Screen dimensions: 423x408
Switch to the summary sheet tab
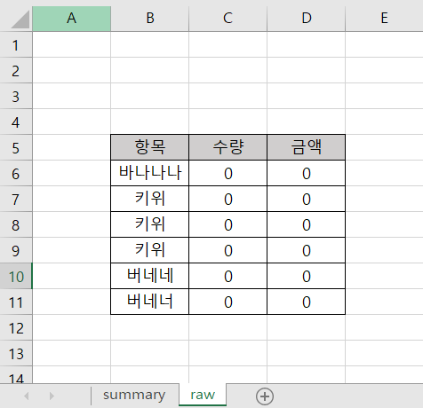tap(134, 395)
